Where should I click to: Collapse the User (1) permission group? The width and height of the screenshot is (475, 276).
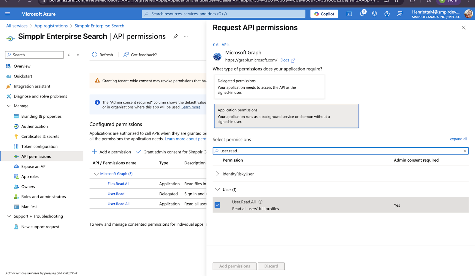click(218, 189)
